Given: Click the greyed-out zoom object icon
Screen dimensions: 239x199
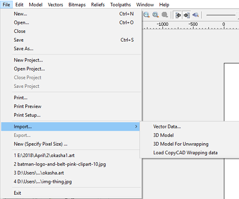Looking at the screenshot, I should pos(164,15).
